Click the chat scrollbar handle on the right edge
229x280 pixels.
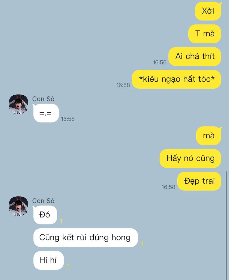pos(227,225)
